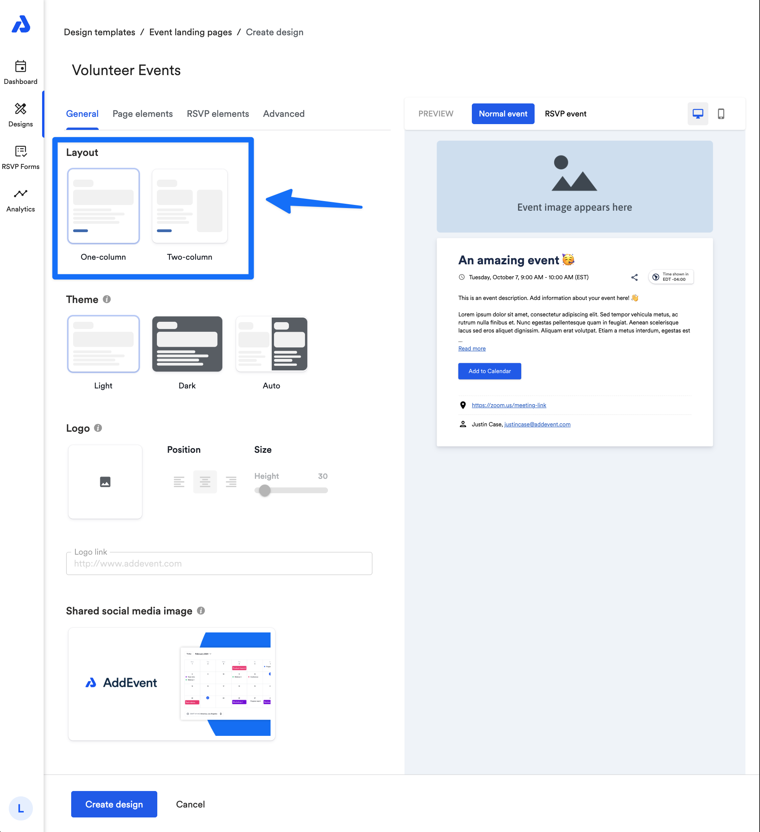Viewport: 760px width, 832px height.
Task: Click the Event landing pages breadcrumb link
Action: point(190,32)
